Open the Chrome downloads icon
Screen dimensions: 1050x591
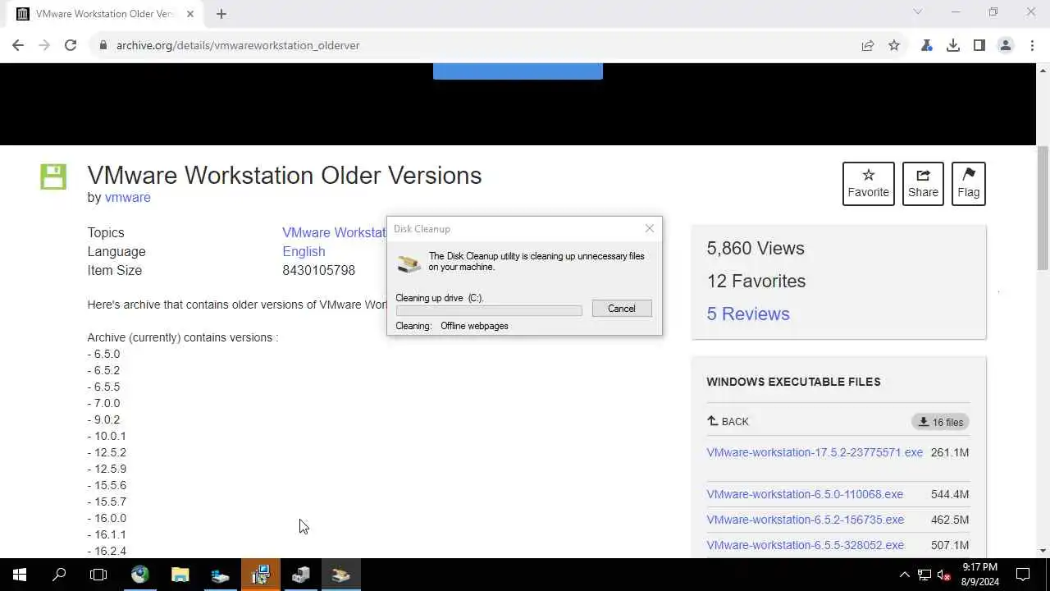click(x=953, y=45)
